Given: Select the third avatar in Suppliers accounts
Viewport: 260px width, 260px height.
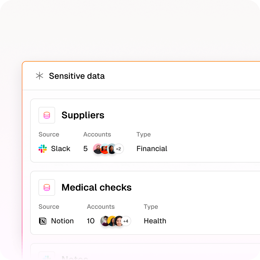Looking at the screenshot, I should point(112,149).
